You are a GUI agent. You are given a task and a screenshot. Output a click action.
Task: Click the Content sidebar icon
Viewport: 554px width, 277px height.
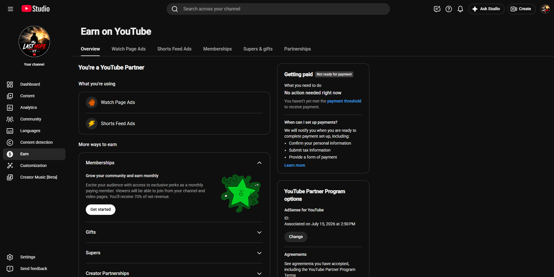(x=10, y=96)
